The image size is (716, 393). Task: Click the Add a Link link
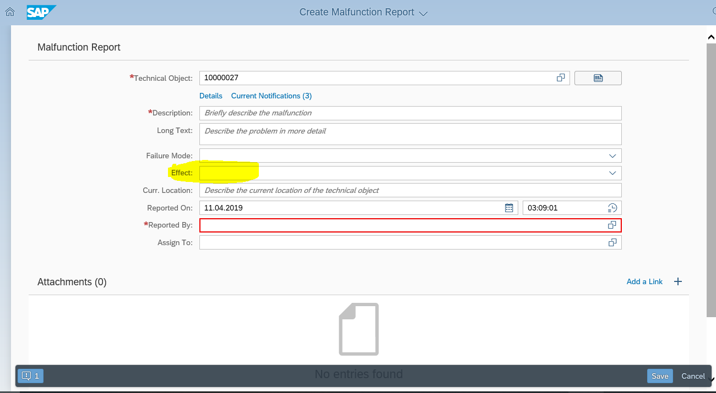point(644,281)
